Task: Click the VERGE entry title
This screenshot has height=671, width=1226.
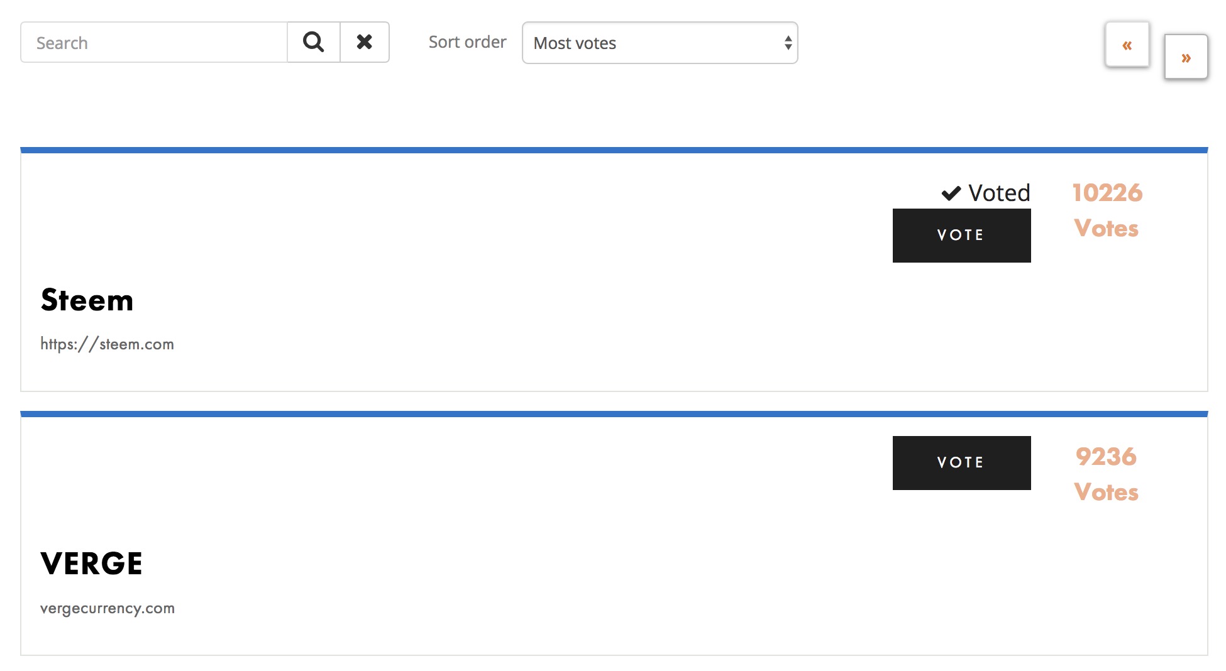Action: point(92,564)
